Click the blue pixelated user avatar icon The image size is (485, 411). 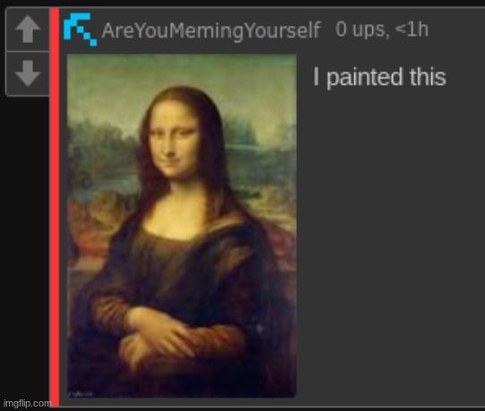81,29
